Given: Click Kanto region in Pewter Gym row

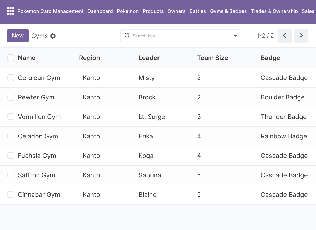Looking at the screenshot, I should [91, 97].
